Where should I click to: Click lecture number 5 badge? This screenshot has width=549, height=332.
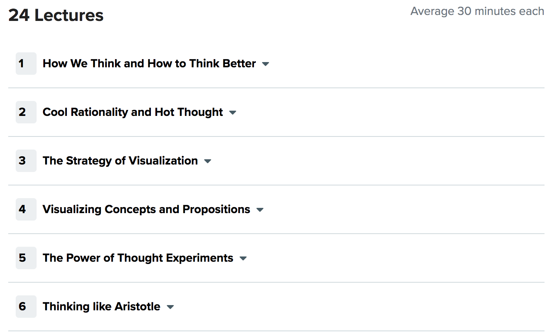coord(26,258)
